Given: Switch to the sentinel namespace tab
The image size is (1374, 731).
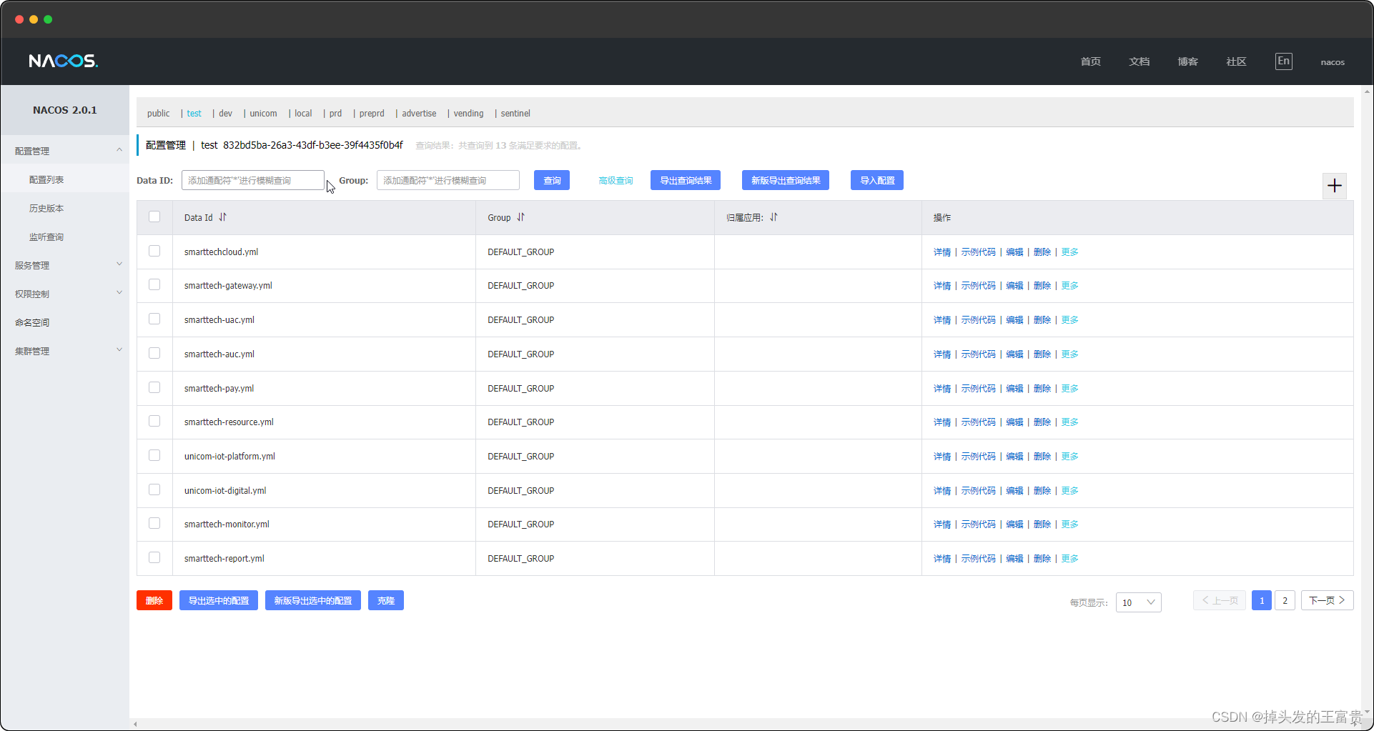Looking at the screenshot, I should 515,114.
